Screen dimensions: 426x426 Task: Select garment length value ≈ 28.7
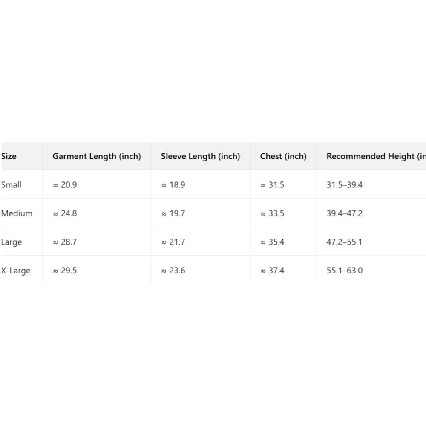[x=65, y=242]
